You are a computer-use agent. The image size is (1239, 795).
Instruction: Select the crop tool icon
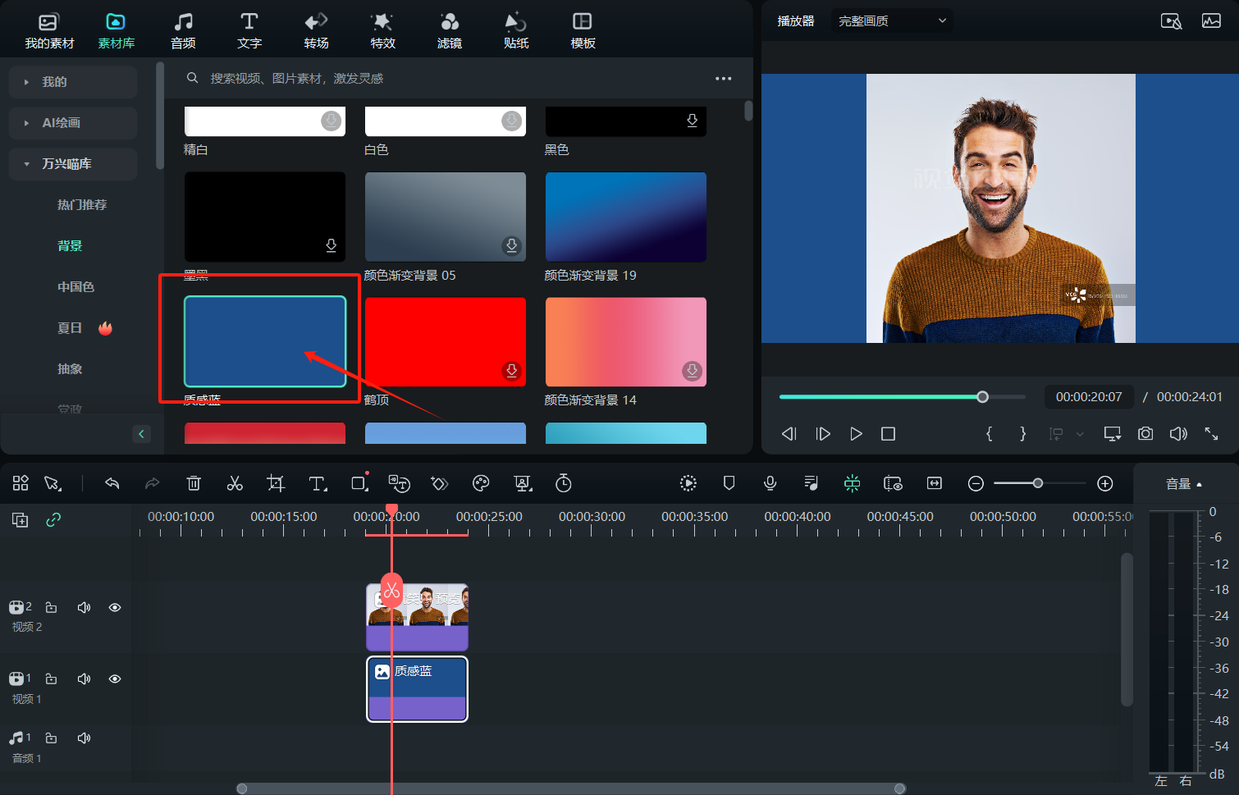tap(276, 483)
